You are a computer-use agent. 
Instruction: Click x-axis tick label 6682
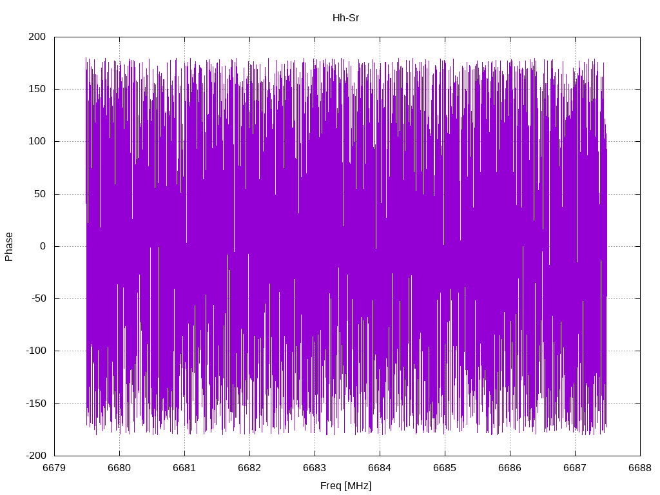(249, 468)
